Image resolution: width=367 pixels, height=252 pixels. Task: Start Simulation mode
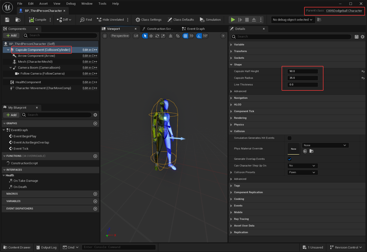pyautogui.click(x=210, y=20)
